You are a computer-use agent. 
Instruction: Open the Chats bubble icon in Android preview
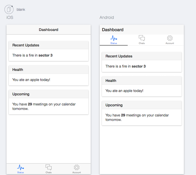[x=142, y=38]
